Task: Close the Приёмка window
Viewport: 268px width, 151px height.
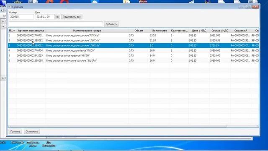Action: pos(255,7)
